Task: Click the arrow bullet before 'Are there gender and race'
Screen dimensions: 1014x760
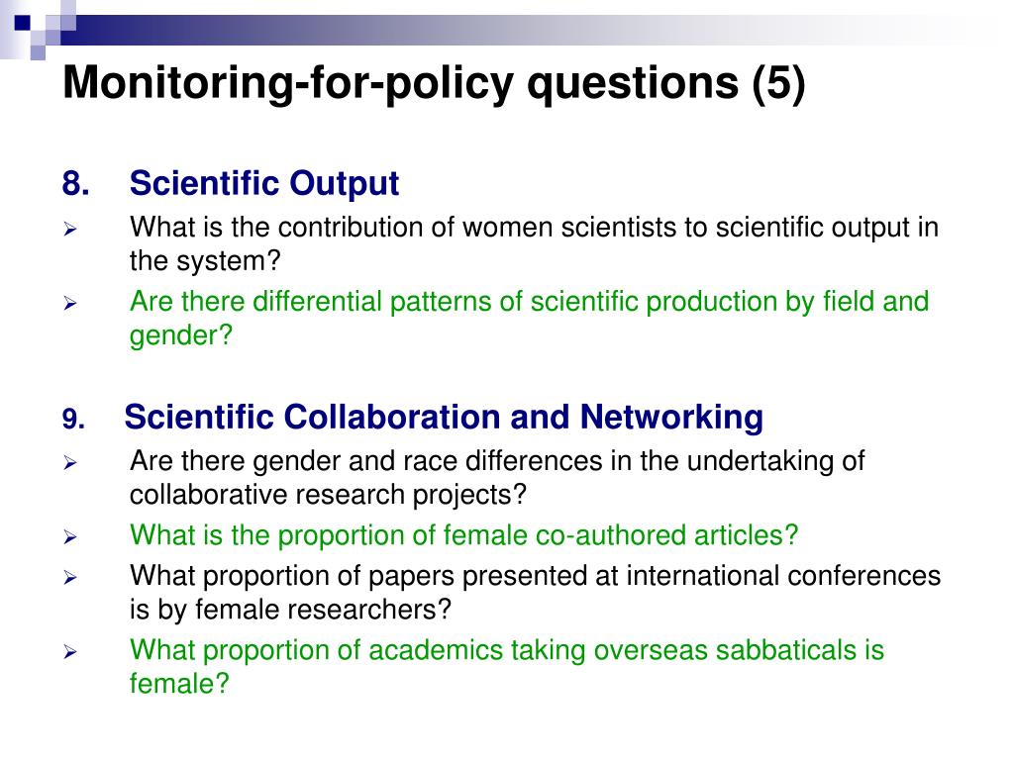Action: (x=70, y=463)
